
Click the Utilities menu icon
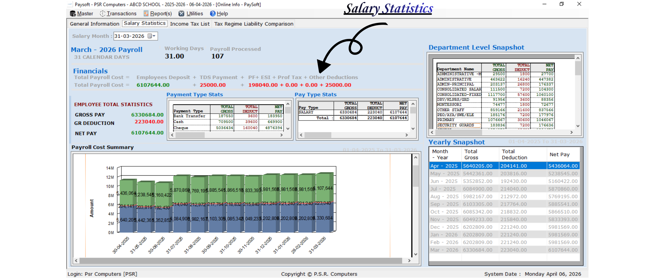[181, 14]
